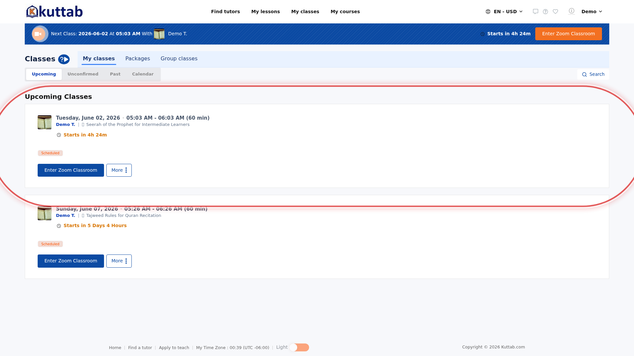This screenshot has height=356, width=634.
Task: Open My courses menu item
Action: (x=345, y=12)
